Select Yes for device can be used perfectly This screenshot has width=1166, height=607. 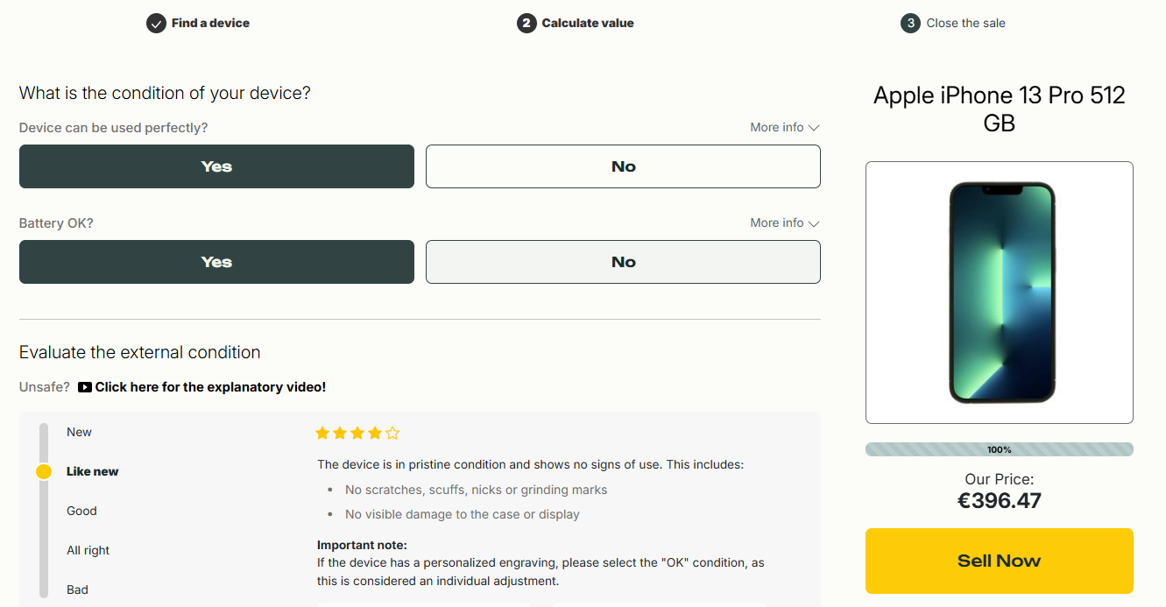(216, 166)
